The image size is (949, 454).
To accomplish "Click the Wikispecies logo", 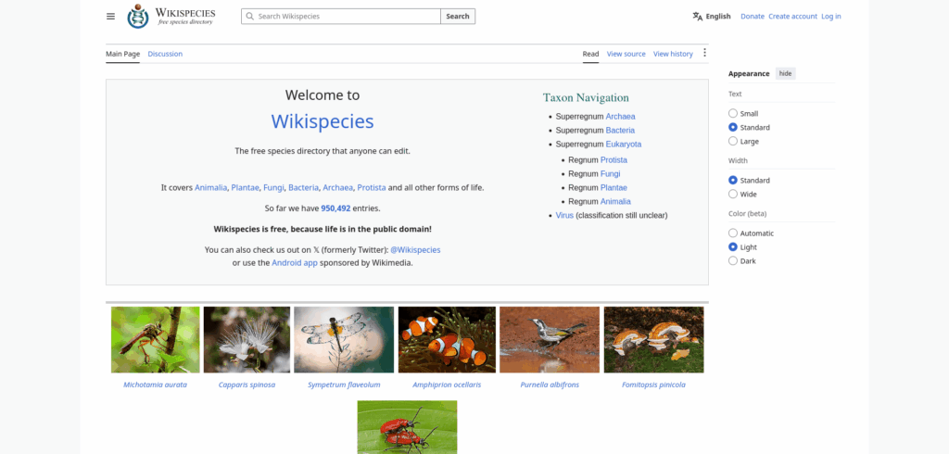I will tap(171, 17).
